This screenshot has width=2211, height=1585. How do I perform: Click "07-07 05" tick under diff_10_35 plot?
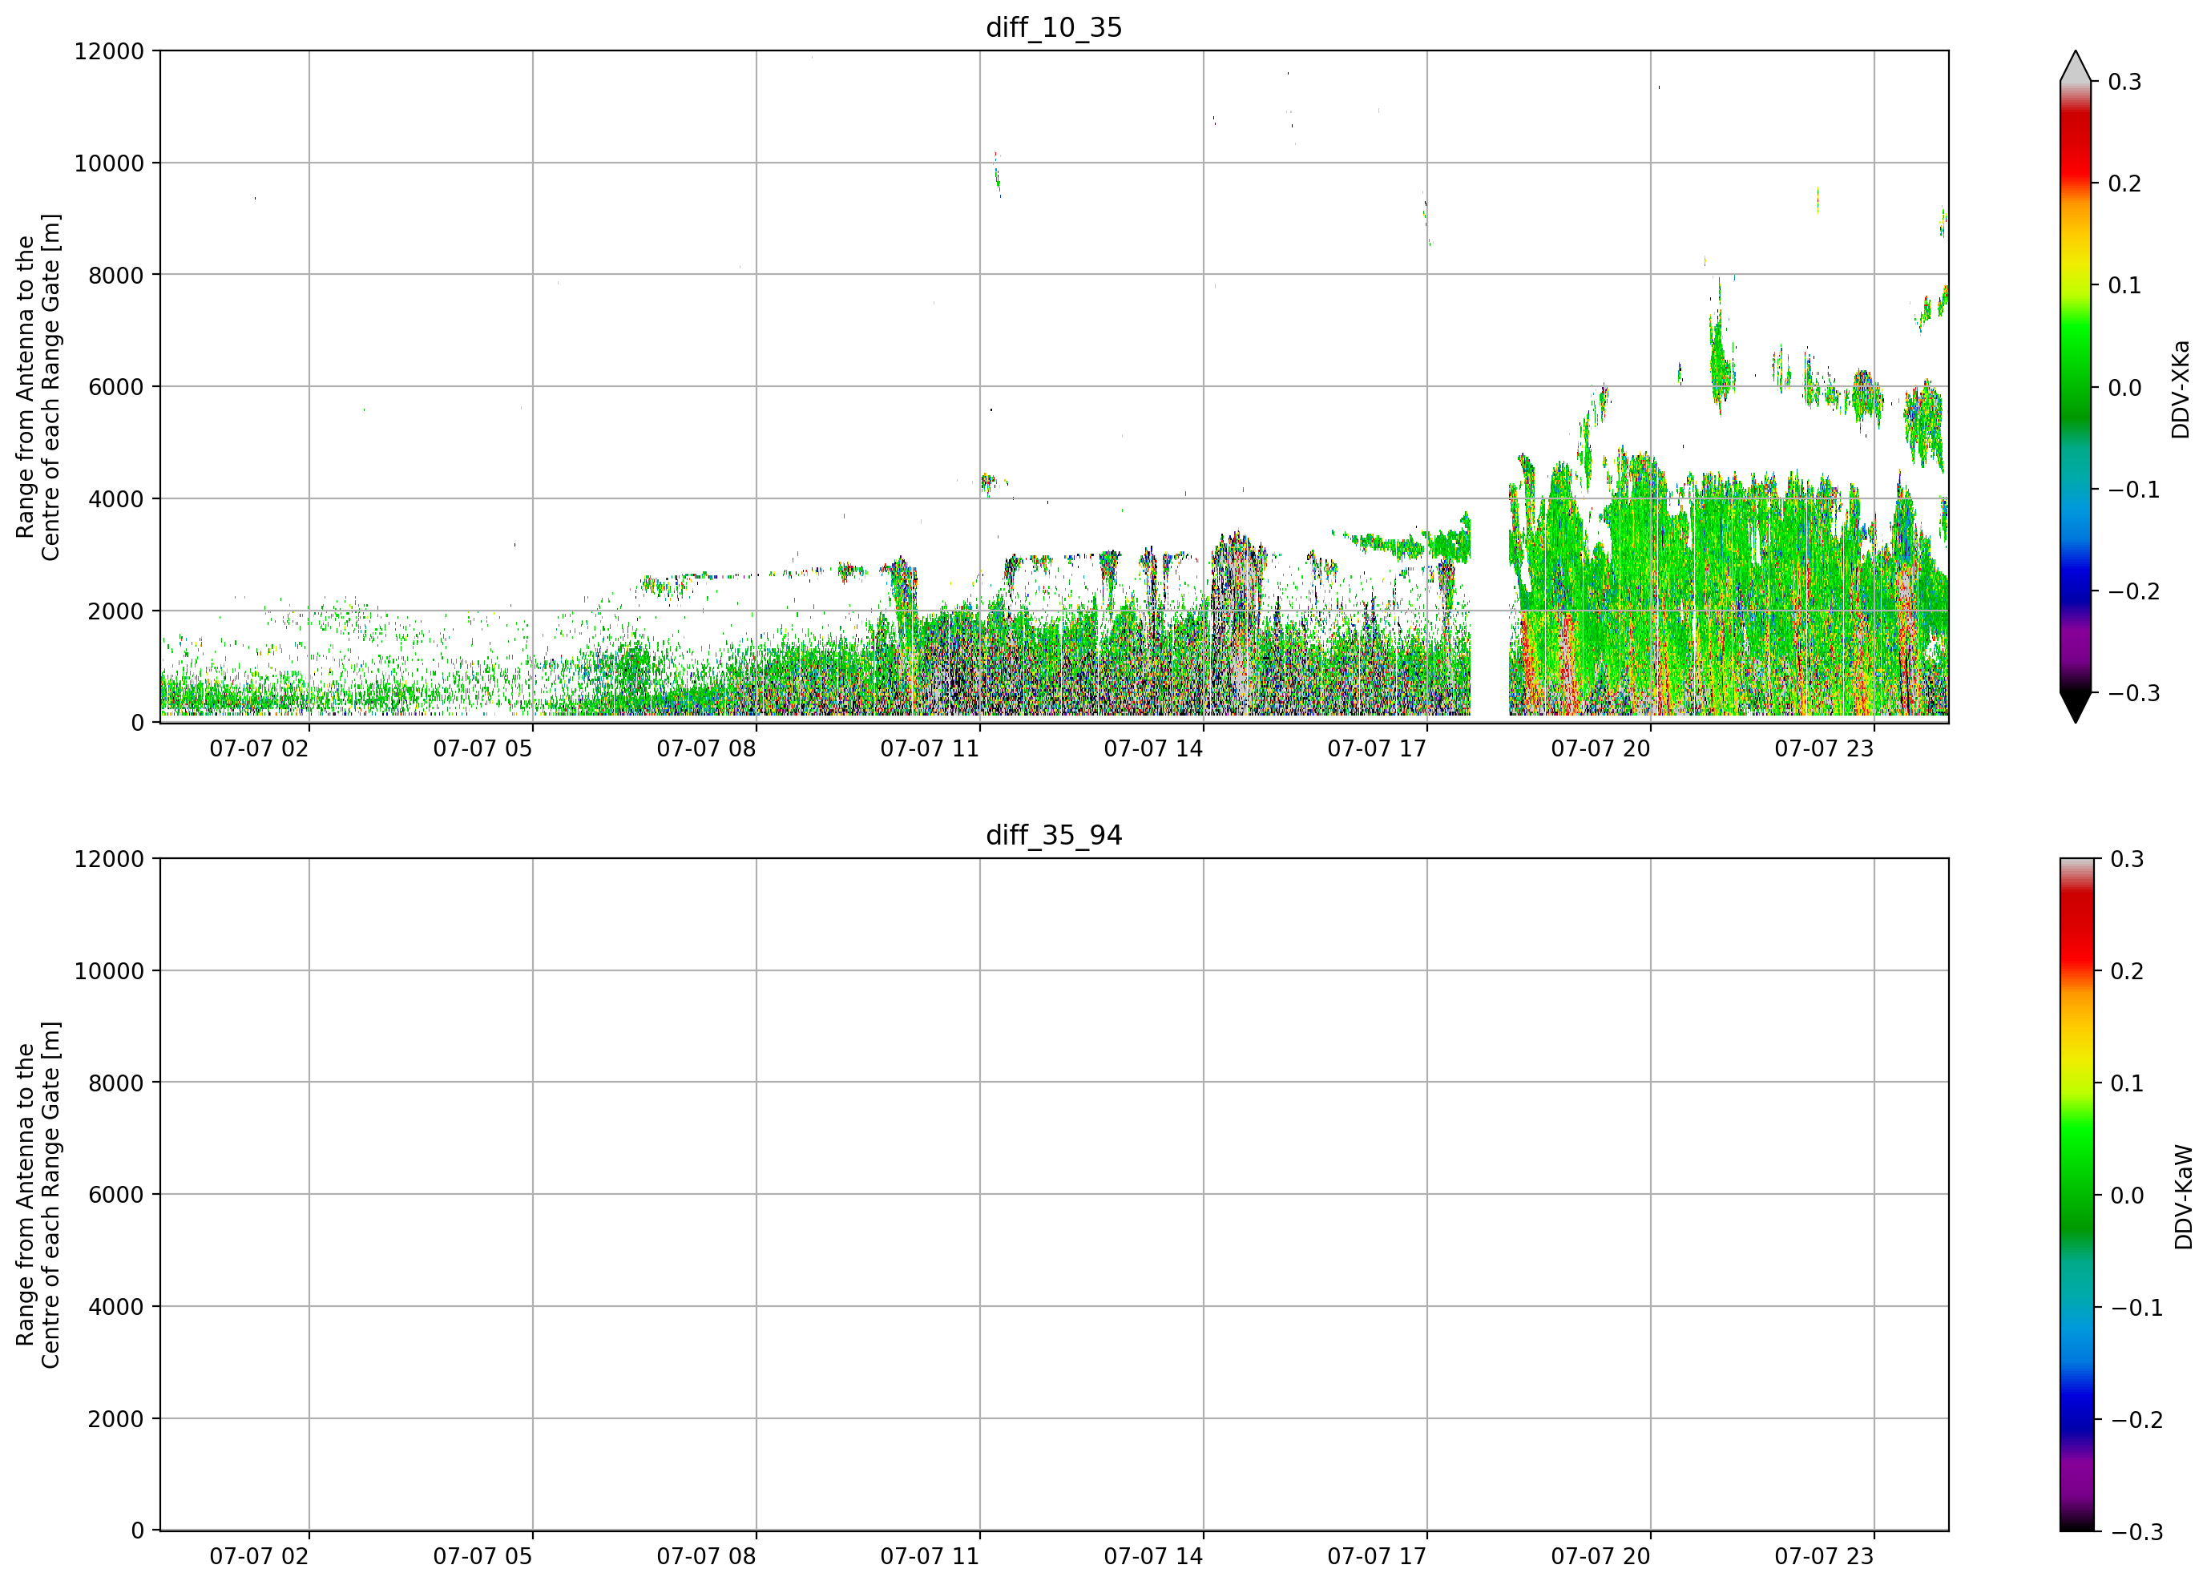click(482, 748)
